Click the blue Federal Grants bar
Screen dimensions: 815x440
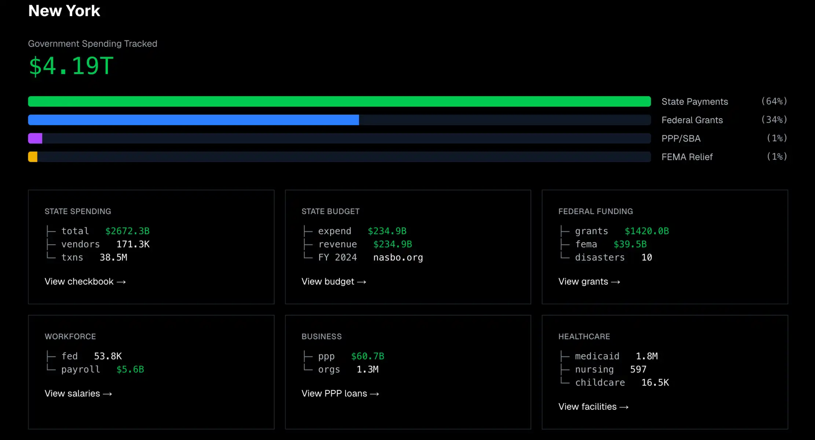[193, 120]
